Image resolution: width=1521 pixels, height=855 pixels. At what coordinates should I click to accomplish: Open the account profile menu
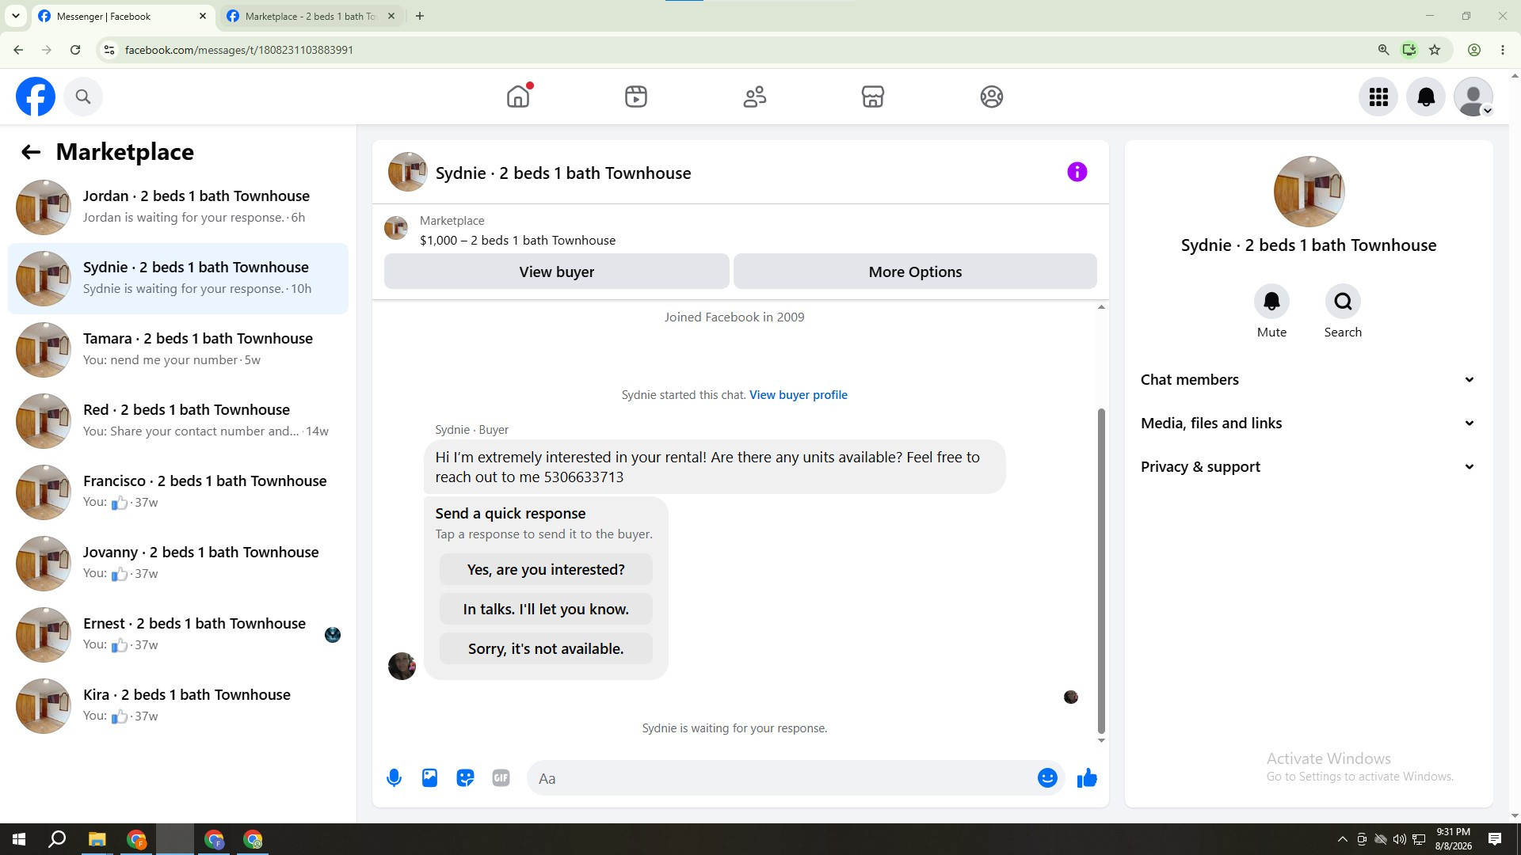click(1473, 97)
